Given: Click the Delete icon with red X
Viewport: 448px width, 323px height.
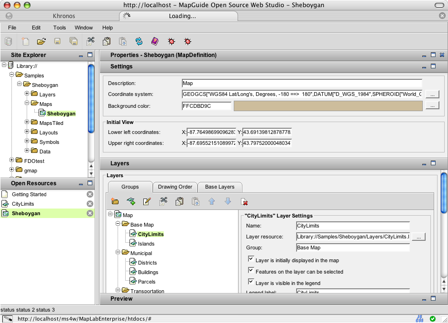Looking at the screenshot, I should click(244, 201).
